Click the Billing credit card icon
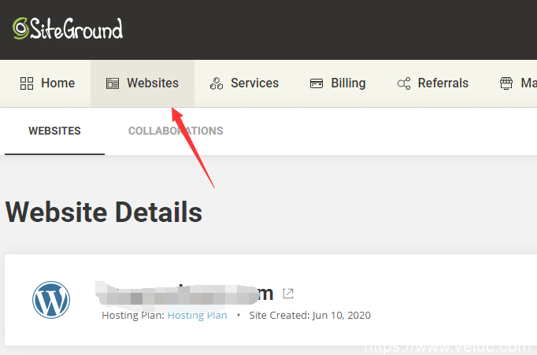Image resolution: width=537 pixels, height=355 pixels. point(317,83)
